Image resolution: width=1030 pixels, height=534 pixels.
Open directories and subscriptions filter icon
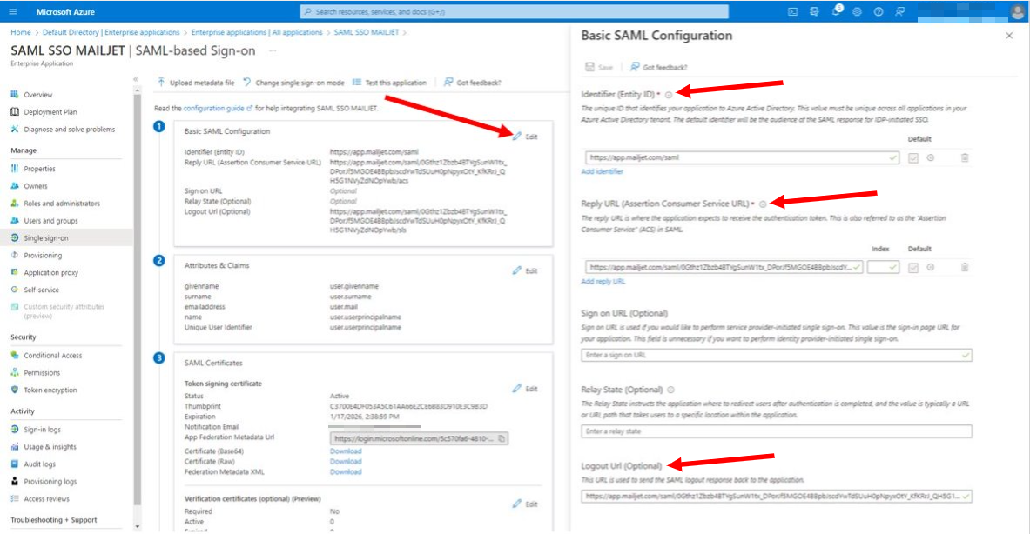click(815, 12)
